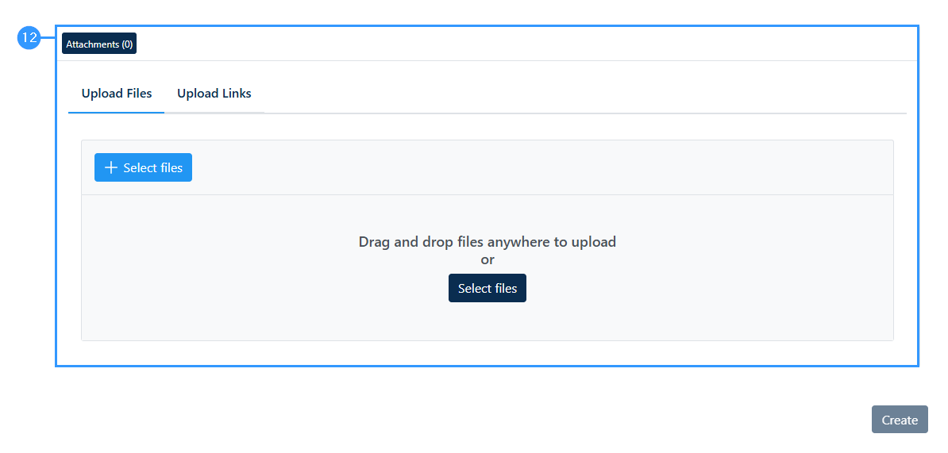
Task: Click the blue underline beneath Upload Files
Action: 117,113
